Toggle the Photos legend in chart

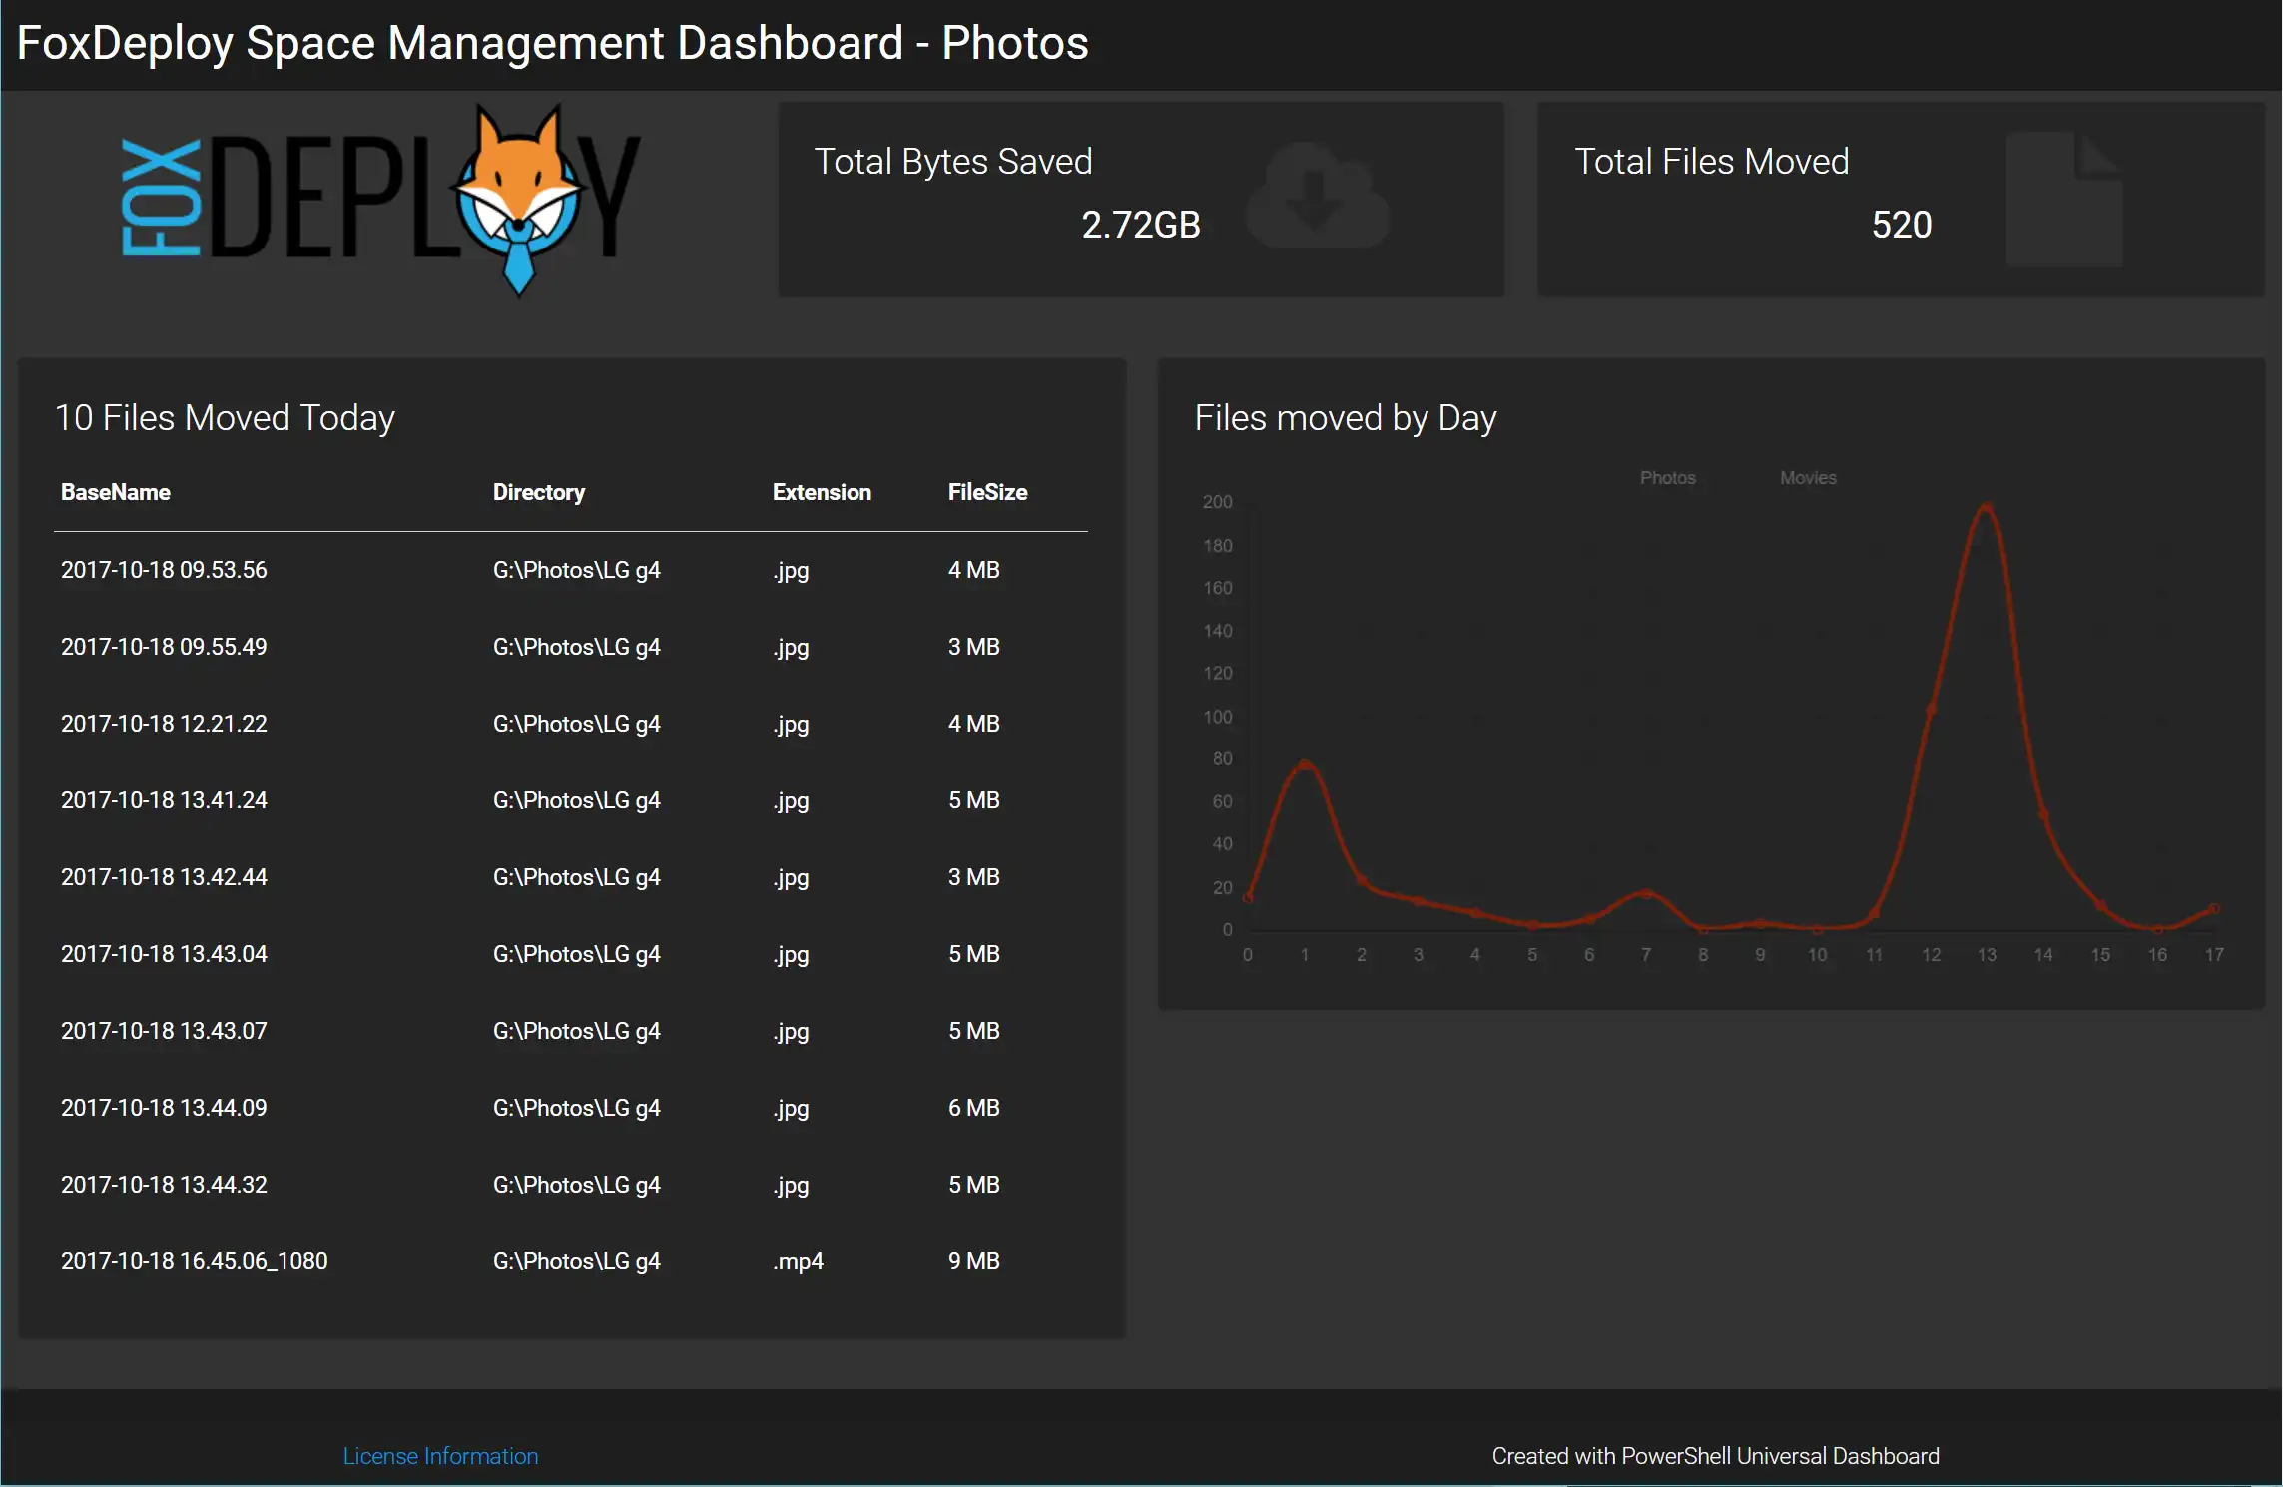pos(1667,478)
